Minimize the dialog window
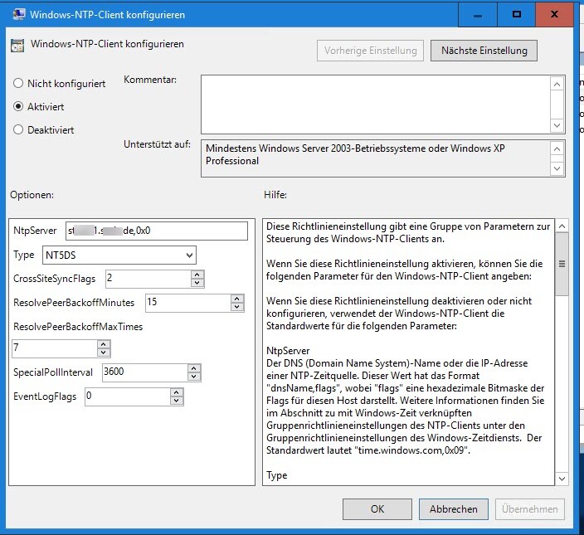The height and width of the screenshot is (535, 584). click(x=478, y=15)
